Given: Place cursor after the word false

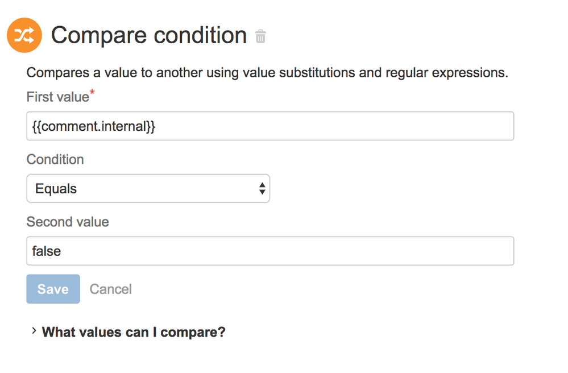Looking at the screenshot, I should tap(61, 251).
